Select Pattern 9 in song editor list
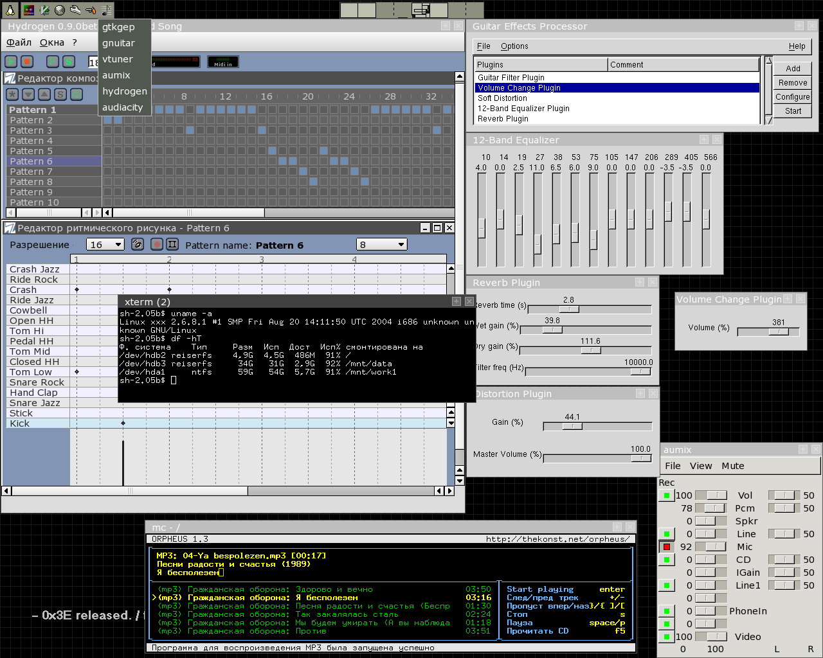The image size is (823, 658). [x=54, y=192]
